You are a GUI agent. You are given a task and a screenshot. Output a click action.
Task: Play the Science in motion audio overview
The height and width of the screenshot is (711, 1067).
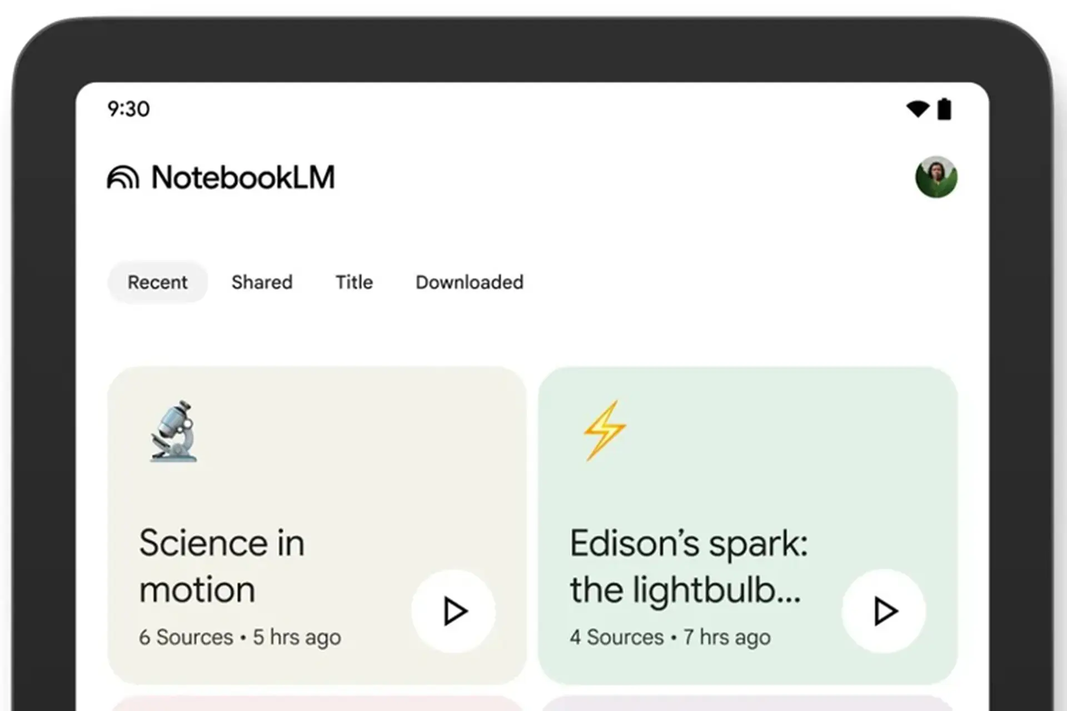453,611
